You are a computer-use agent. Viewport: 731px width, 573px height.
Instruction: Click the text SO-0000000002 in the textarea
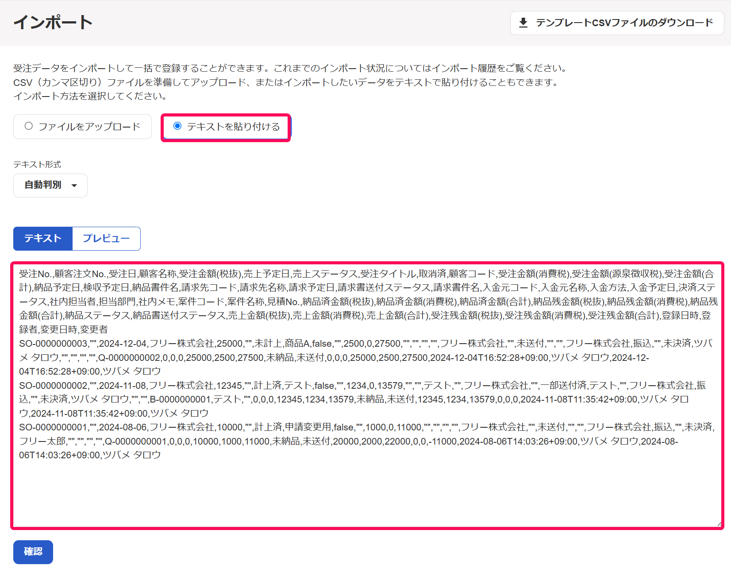click(54, 386)
